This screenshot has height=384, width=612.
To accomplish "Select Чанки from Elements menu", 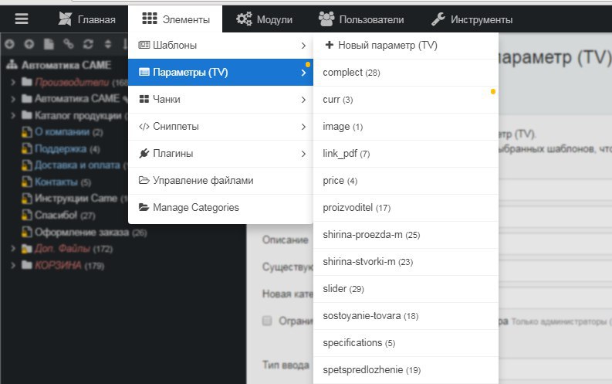I will coord(166,100).
